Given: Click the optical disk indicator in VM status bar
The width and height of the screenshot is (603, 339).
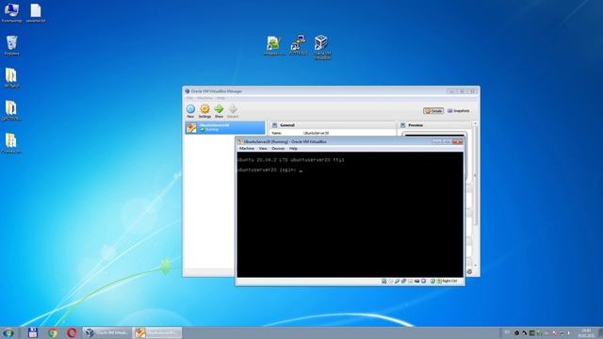Looking at the screenshot, I should click(390, 282).
